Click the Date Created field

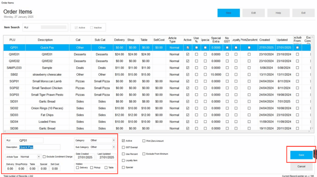(x=85, y=157)
